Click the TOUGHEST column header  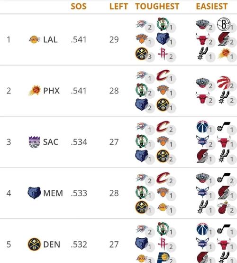(157, 7)
